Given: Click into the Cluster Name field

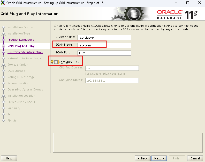Looking at the screenshot, I should tap(104, 38).
